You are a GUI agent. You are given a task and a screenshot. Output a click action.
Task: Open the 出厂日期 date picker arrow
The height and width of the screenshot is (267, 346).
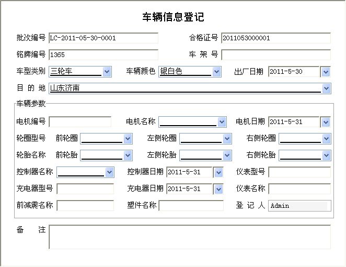(326, 72)
